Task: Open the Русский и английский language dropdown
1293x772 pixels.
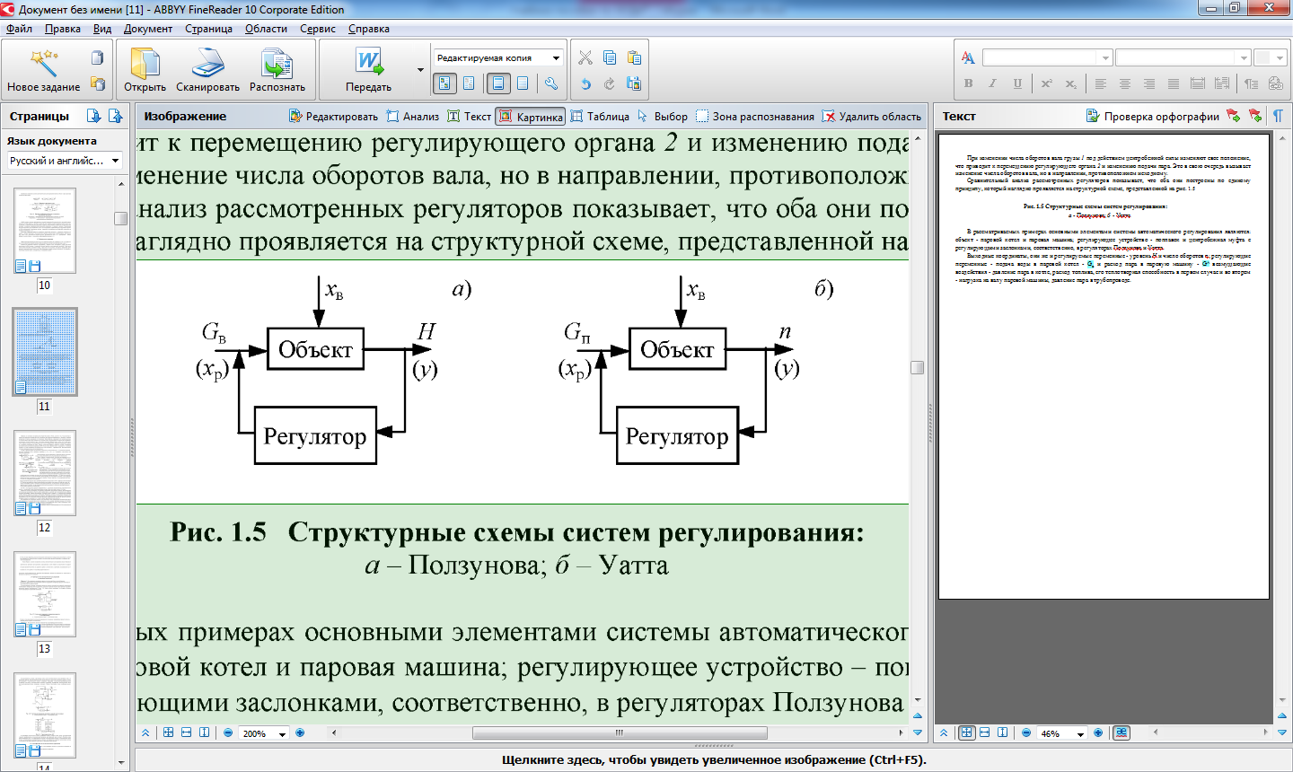Action: coord(65,161)
